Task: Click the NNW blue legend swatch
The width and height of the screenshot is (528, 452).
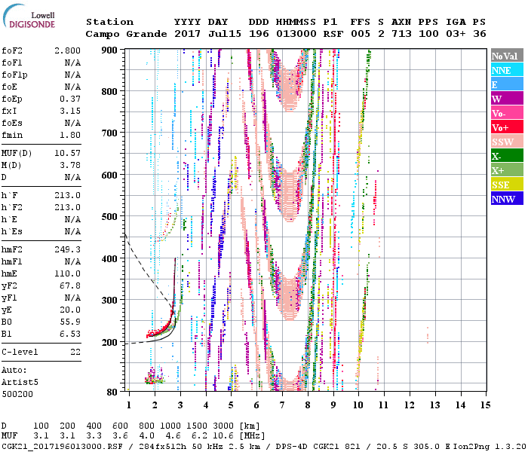Action: point(506,199)
